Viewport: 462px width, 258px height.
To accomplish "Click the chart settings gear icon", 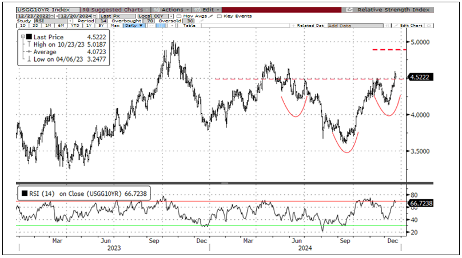I will coord(429,26).
